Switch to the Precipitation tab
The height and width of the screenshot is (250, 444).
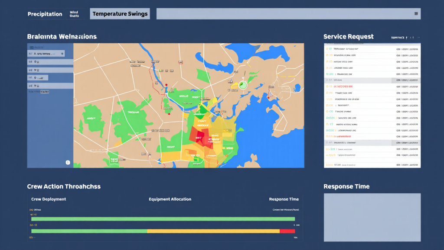tap(45, 14)
